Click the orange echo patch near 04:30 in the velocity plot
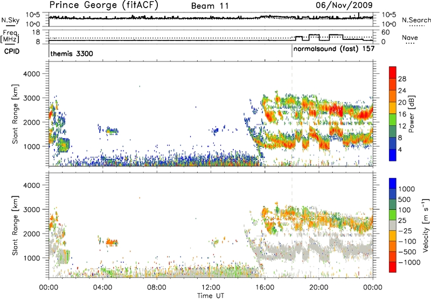The image size is (431, 299). pos(112,242)
